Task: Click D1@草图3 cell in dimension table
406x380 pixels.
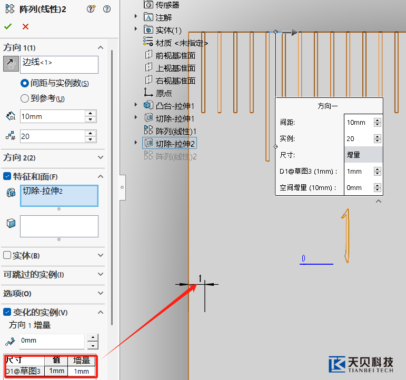Action: [25, 371]
